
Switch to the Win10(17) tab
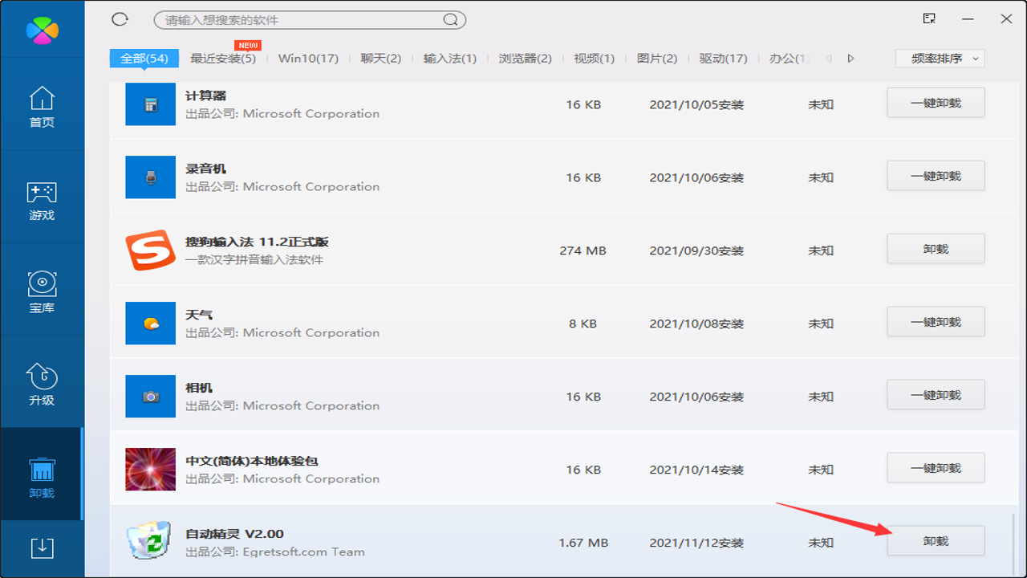pyautogui.click(x=308, y=59)
